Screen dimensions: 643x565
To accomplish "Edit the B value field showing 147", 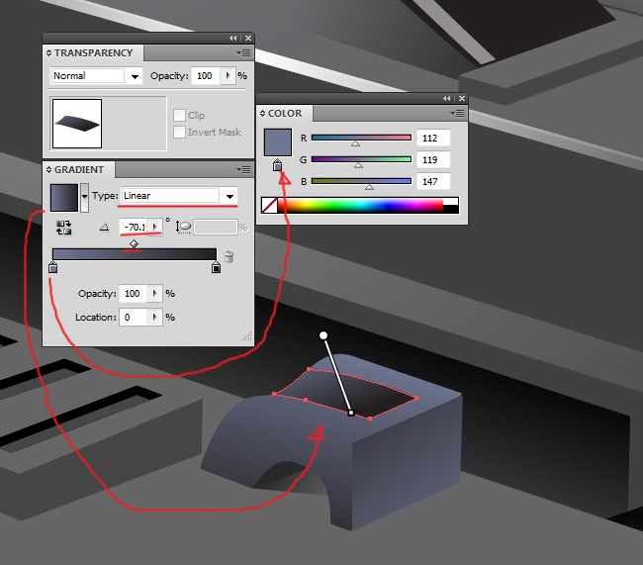I will [x=433, y=181].
